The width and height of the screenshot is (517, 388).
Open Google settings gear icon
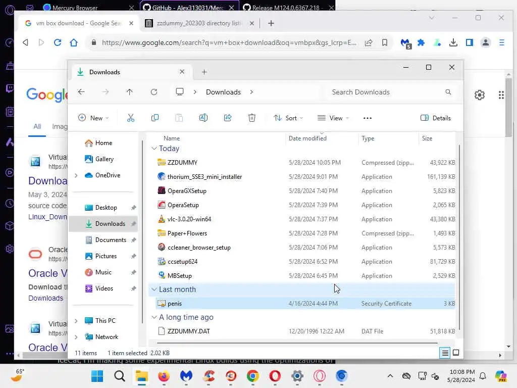(480, 95)
